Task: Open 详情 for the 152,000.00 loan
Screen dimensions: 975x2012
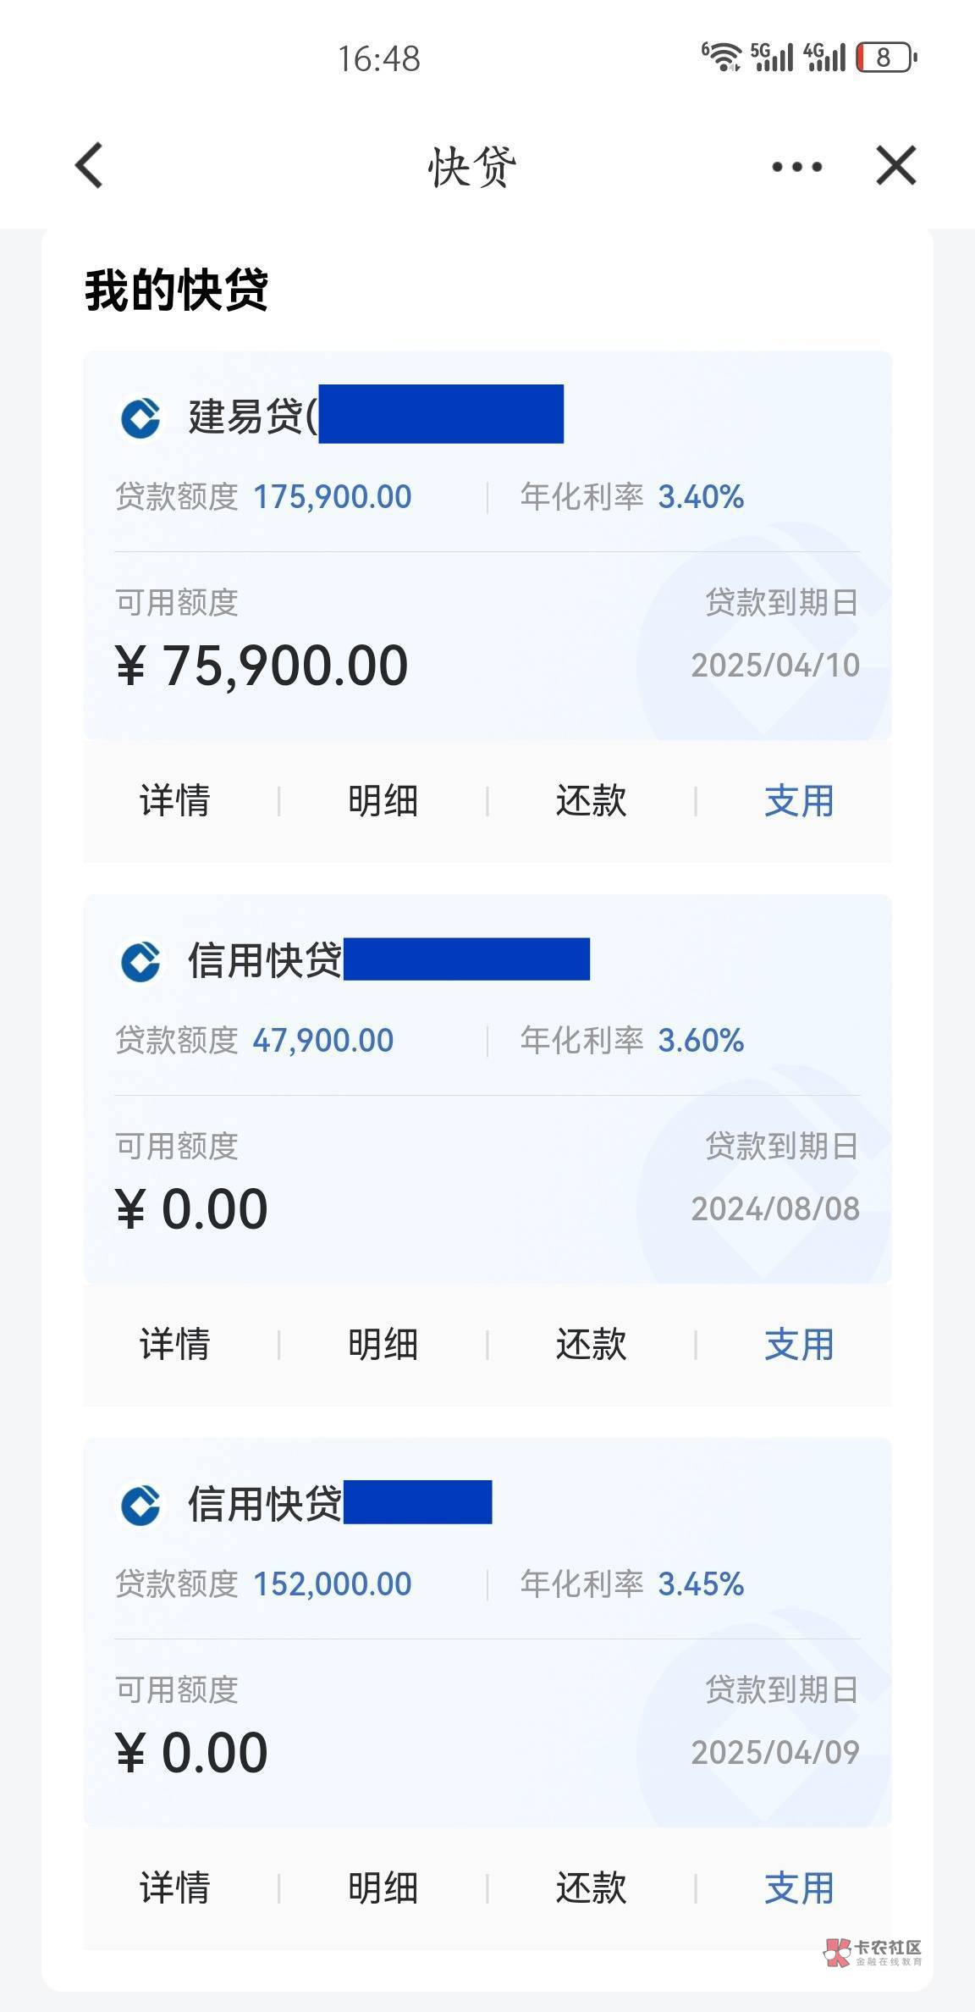Action: 174,1888
